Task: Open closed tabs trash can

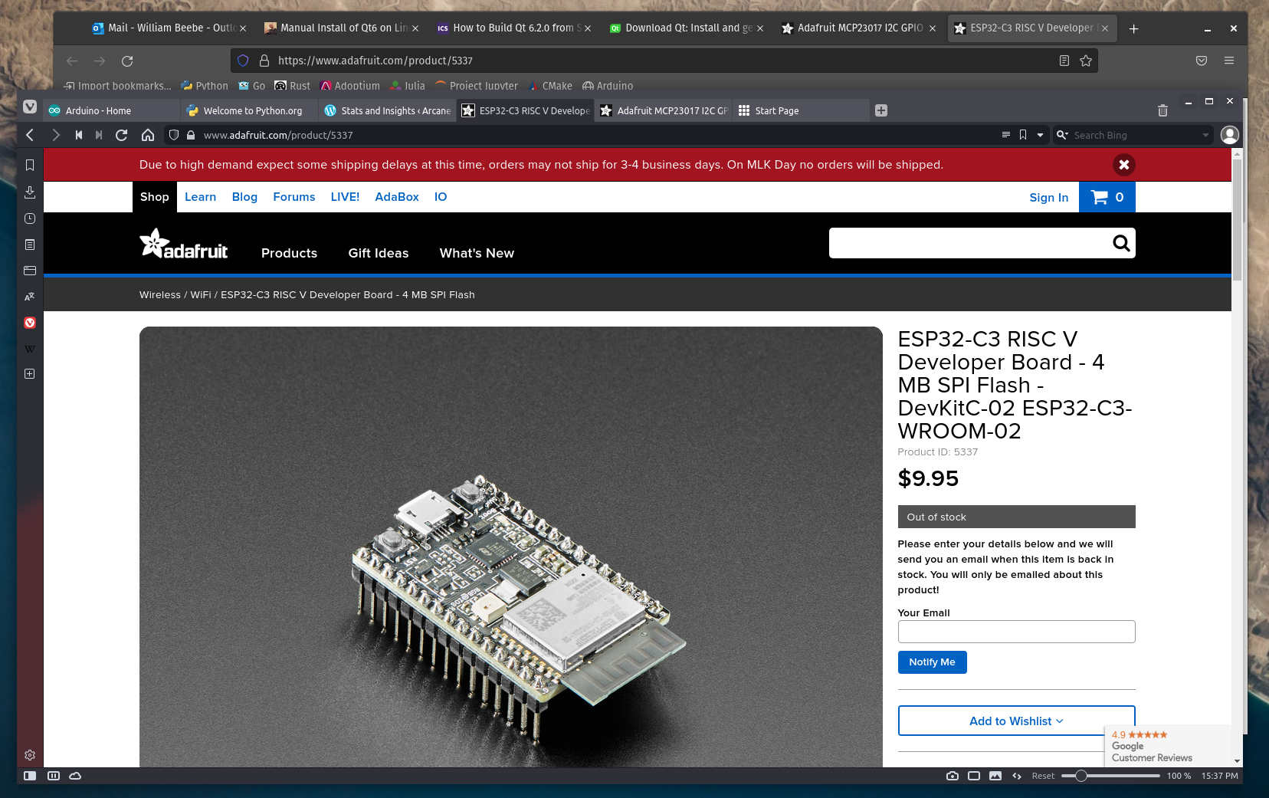Action: [x=1162, y=111]
